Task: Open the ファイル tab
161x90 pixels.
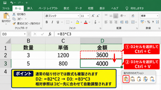Action: pos(6,8)
